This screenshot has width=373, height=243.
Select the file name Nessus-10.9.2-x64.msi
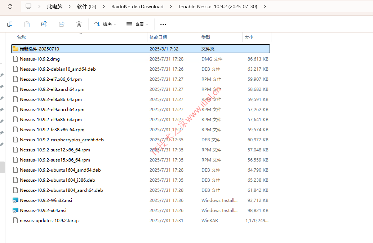tap(43, 211)
